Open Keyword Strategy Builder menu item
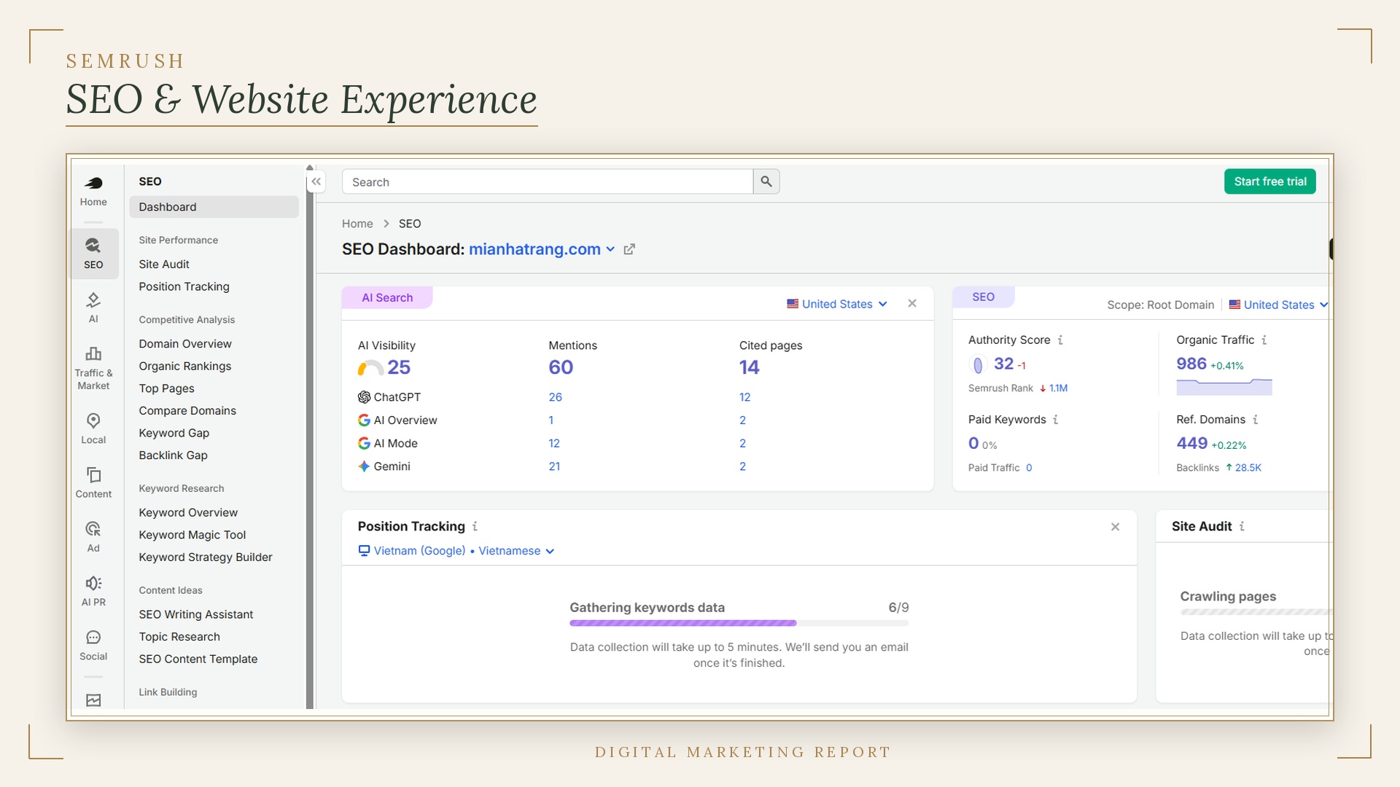Image resolution: width=1400 pixels, height=787 pixels. pyautogui.click(x=206, y=557)
